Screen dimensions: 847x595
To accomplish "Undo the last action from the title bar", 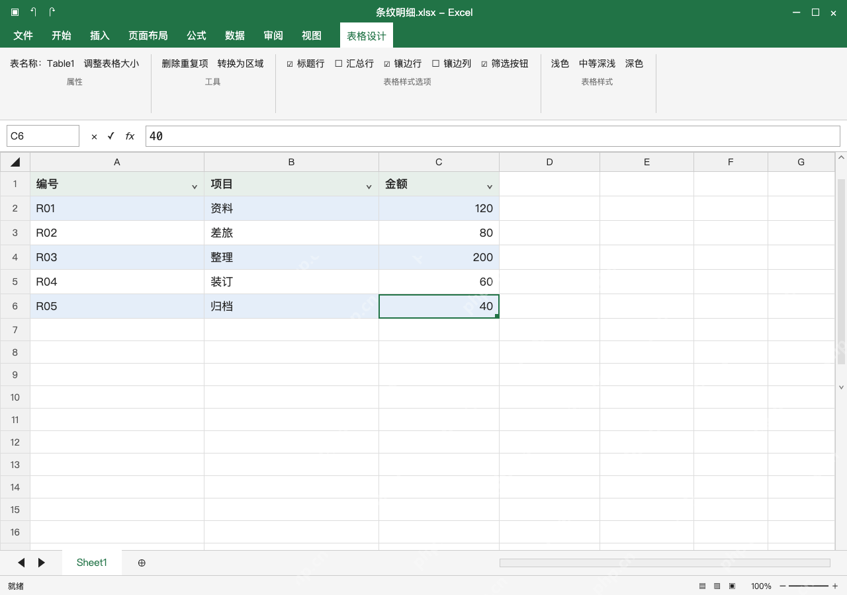I will click(x=33, y=12).
